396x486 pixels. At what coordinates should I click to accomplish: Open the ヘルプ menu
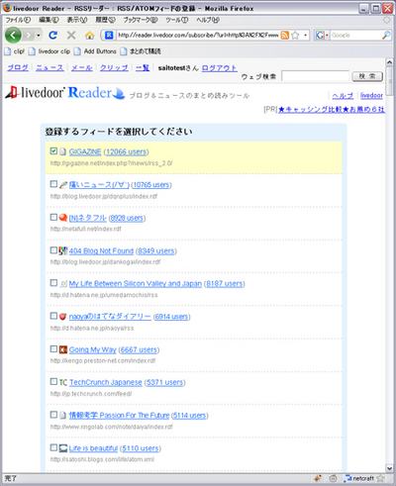click(208, 20)
